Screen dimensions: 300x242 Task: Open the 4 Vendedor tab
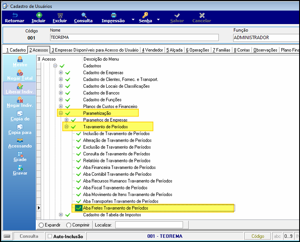[152, 50]
